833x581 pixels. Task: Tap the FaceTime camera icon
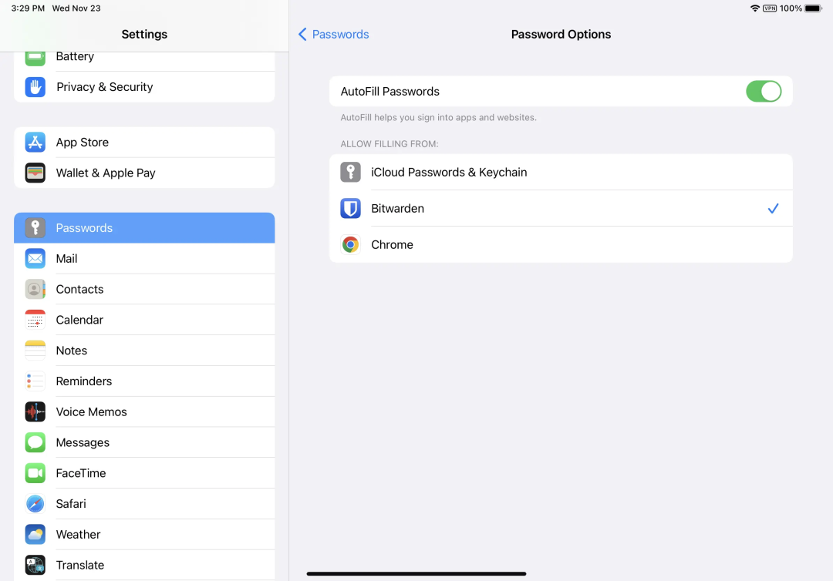click(x=35, y=473)
